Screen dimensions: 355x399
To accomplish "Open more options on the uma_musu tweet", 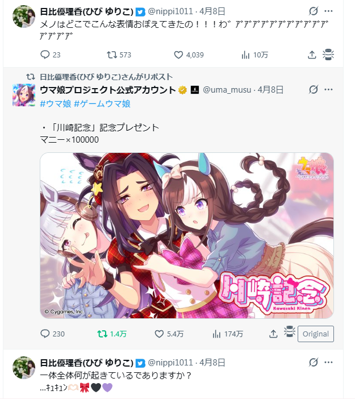I will pyautogui.click(x=328, y=89).
